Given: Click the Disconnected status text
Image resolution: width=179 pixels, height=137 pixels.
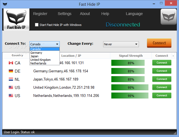Looking at the screenshot, I should point(123,25).
